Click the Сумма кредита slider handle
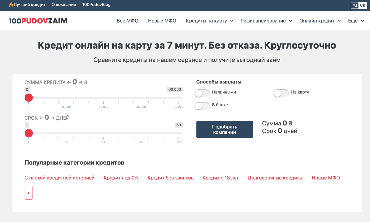Screen dimensions: 370x222 pos(29,98)
